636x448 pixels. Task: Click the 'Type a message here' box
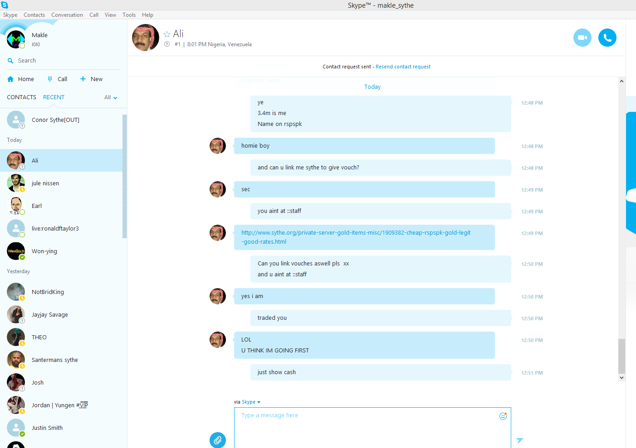coord(372,428)
